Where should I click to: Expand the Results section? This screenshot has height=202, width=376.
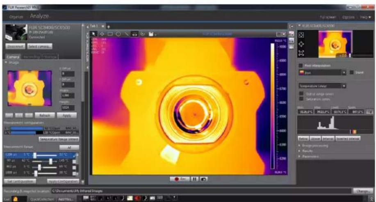299,151
